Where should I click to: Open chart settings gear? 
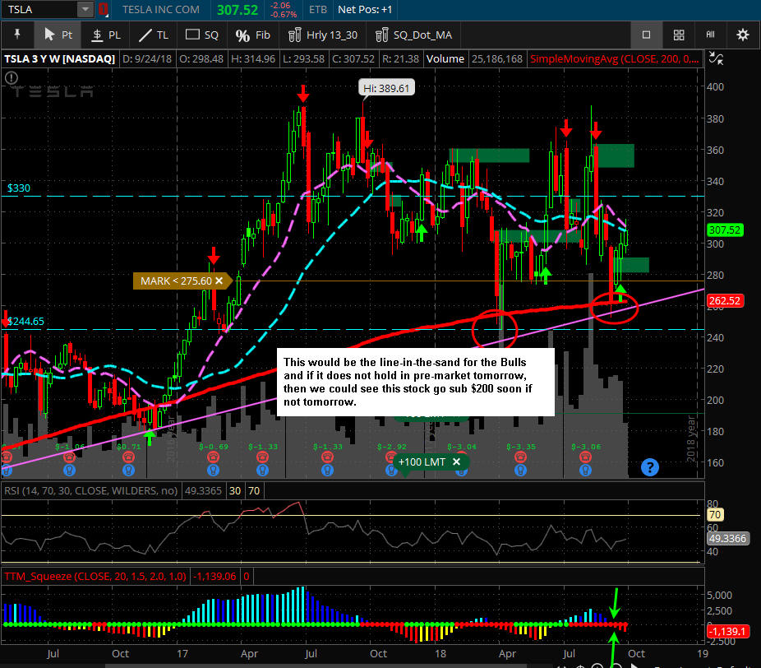pos(743,35)
